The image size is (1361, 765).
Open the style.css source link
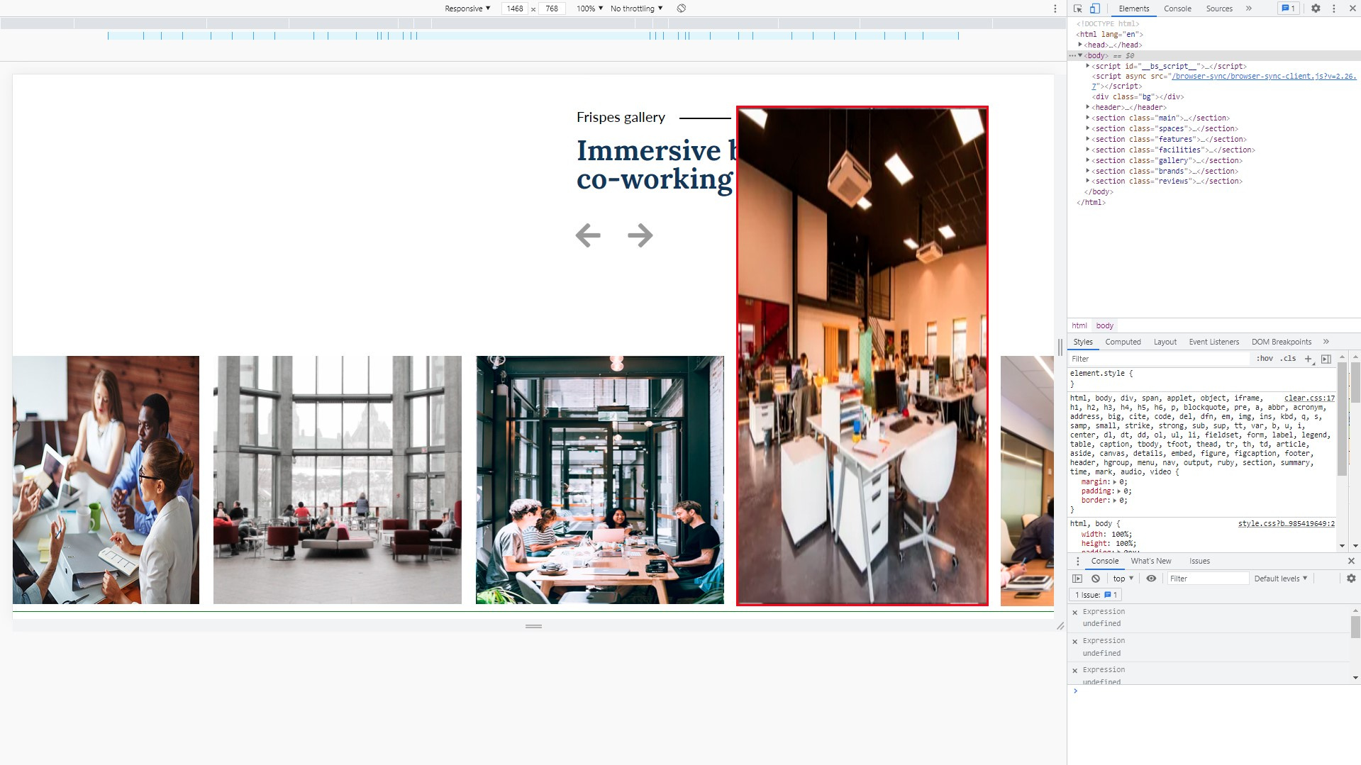pos(1287,523)
